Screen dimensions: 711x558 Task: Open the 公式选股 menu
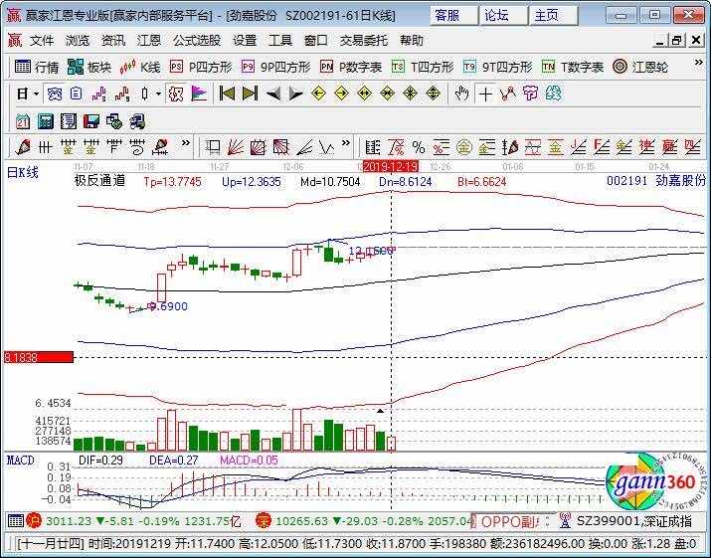[197, 41]
